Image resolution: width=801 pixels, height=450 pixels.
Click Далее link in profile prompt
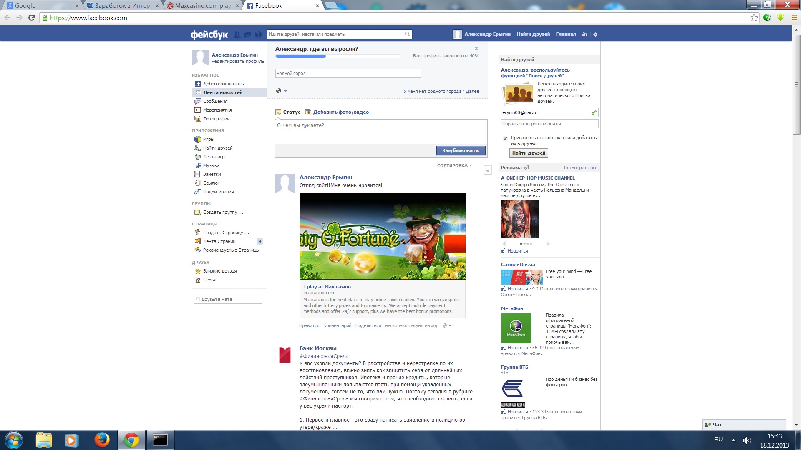(472, 91)
